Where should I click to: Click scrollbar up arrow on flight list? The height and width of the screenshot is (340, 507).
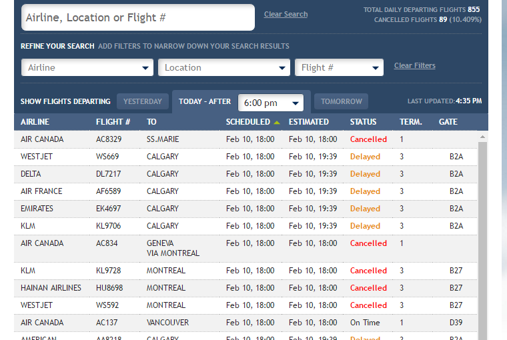click(x=482, y=137)
